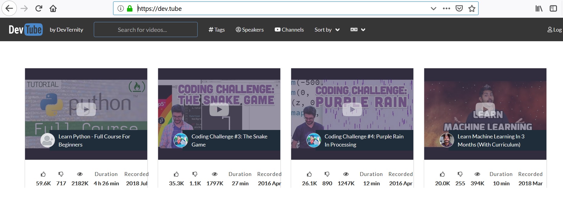Screen dimensions: 563x219
Task: Open the Tags menu
Action: pyautogui.click(x=217, y=29)
